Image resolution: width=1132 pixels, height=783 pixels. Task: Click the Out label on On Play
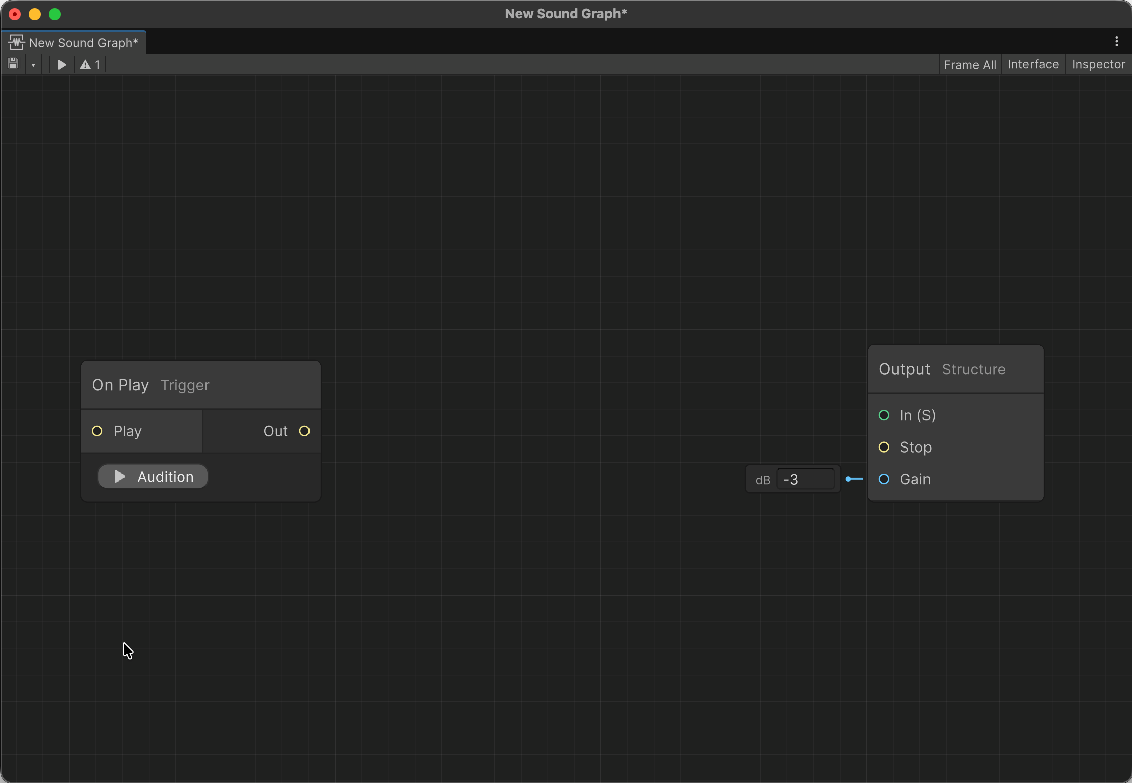(x=276, y=431)
